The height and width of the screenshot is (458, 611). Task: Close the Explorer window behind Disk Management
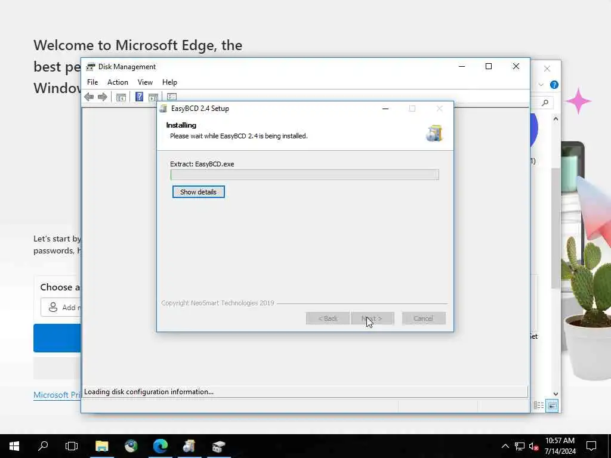coord(547,69)
